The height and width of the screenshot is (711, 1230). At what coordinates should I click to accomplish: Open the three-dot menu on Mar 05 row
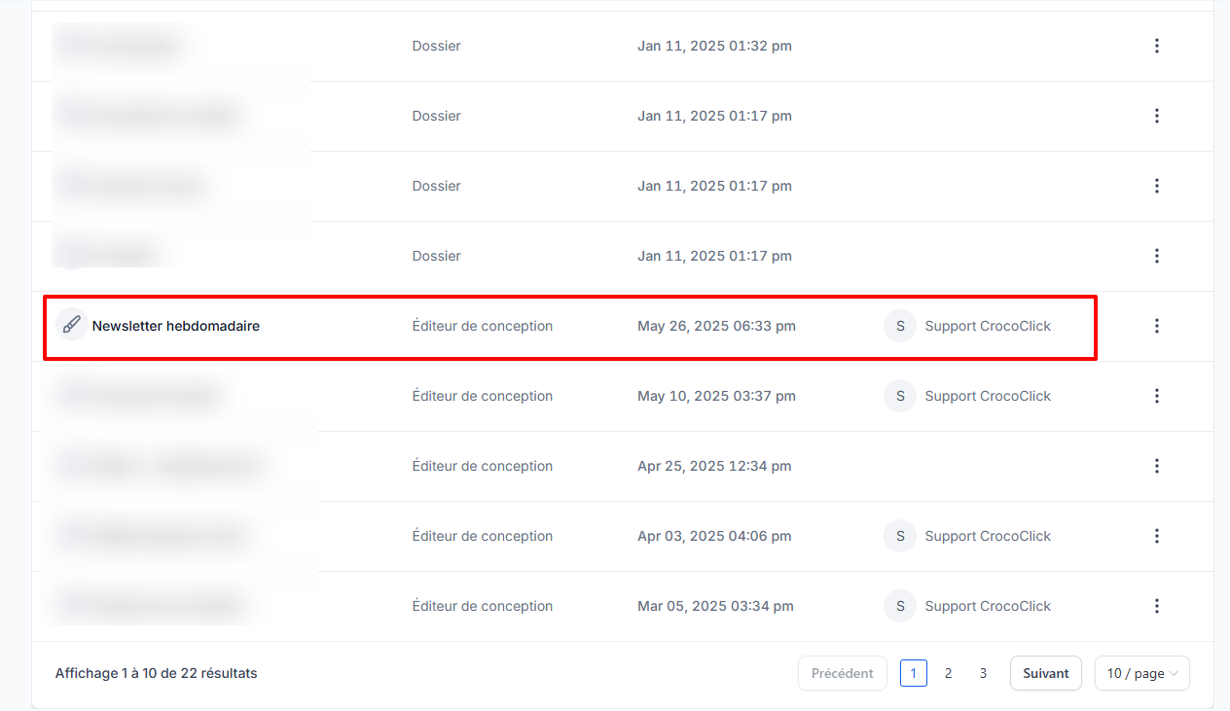[1156, 606]
